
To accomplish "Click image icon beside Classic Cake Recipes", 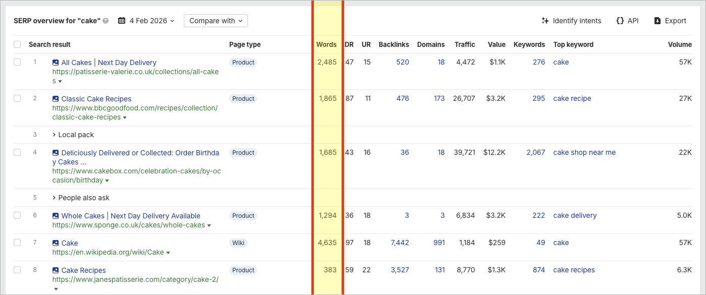I will tap(56, 99).
